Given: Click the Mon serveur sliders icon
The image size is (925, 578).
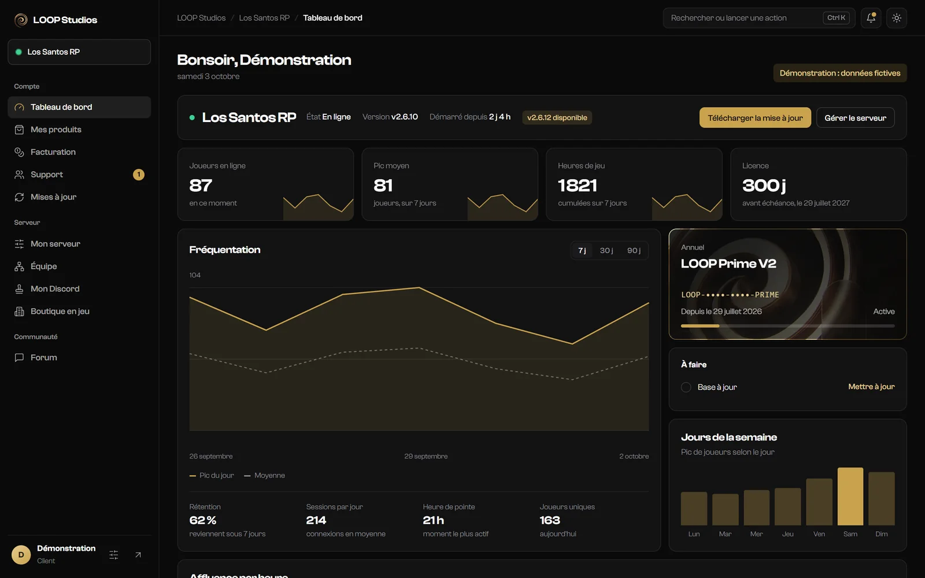Looking at the screenshot, I should click(19, 244).
